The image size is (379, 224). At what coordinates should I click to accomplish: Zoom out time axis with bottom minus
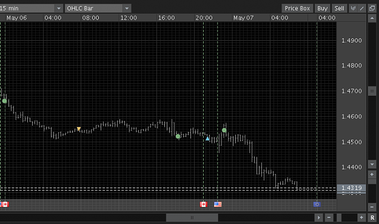[329, 218]
